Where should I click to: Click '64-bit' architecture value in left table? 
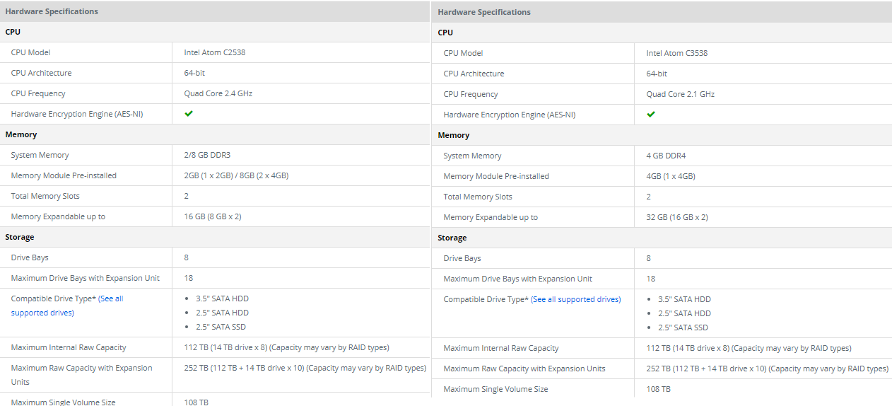[x=195, y=73]
